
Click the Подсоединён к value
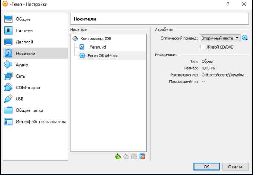pyautogui.click(x=203, y=82)
